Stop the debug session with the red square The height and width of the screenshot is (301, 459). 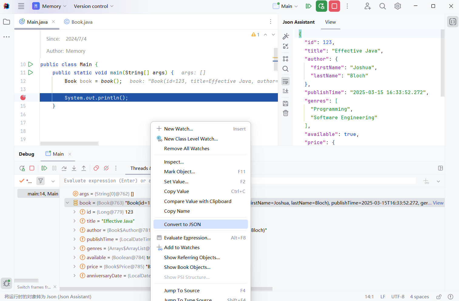32,168
